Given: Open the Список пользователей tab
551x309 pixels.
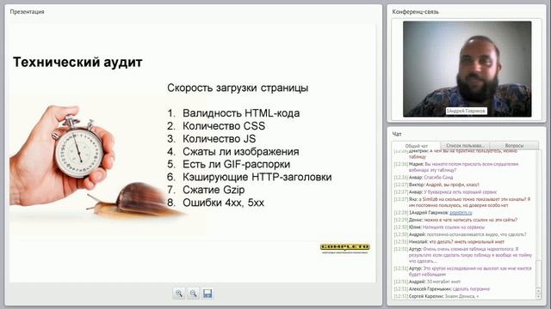Looking at the screenshot, I should [465, 145].
